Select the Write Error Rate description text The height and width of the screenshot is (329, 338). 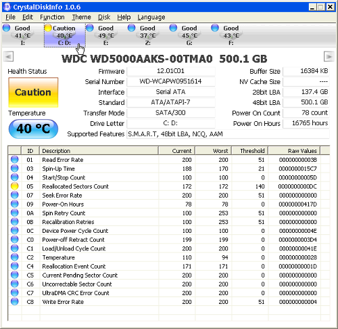pyautogui.click(x=63, y=302)
